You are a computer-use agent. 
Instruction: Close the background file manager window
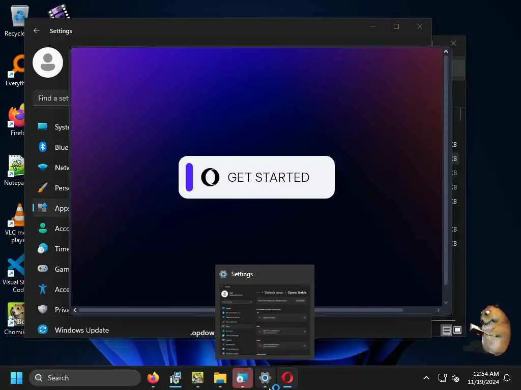453,43
